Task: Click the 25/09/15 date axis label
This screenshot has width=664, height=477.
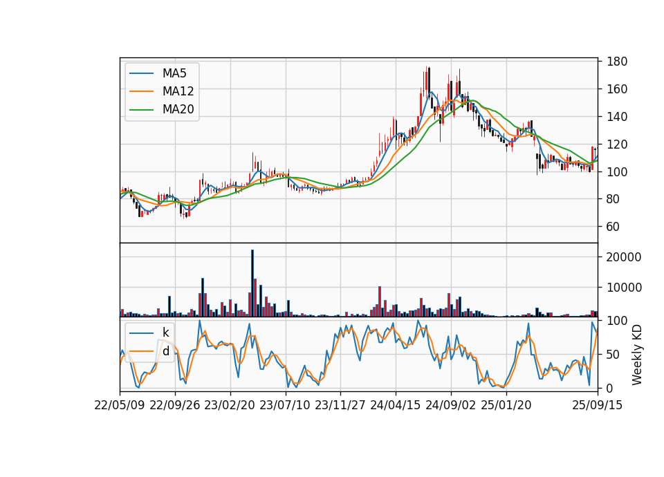Action: coord(597,405)
